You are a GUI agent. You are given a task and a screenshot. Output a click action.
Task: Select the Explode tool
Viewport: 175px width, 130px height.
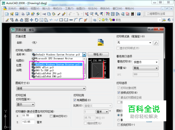(86, 20)
